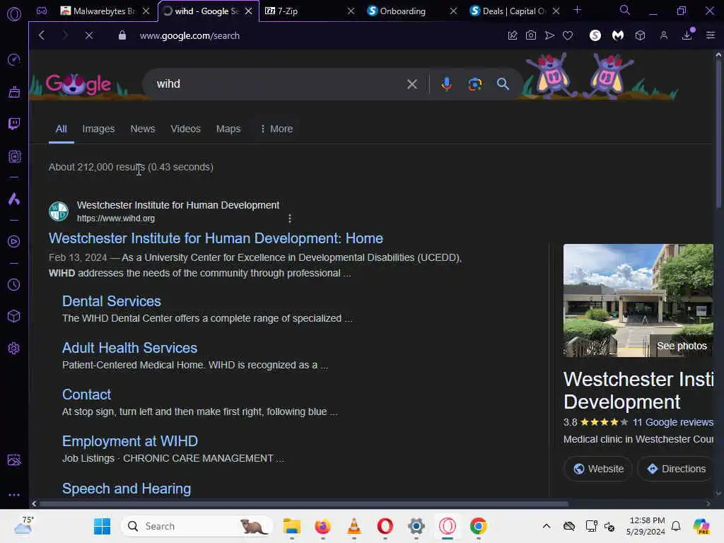Select Videos search tab
The width and height of the screenshot is (724, 543).
point(186,129)
